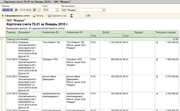The height and width of the screenshot is (111, 180).
Task: Click balance cell 2 375 000,00
Action: pos(172,76)
